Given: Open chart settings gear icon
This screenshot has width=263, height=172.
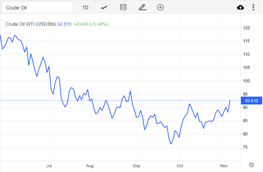Looking at the screenshot, I should 251,164.
